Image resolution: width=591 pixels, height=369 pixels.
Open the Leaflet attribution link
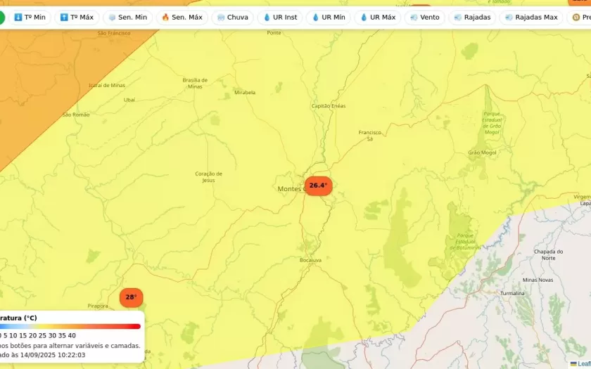tap(583, 363)
